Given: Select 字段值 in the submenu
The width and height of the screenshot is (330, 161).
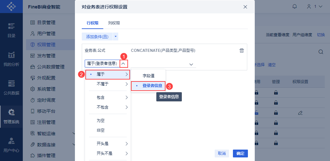Looking at the screenshot, I should pos(148,76).
